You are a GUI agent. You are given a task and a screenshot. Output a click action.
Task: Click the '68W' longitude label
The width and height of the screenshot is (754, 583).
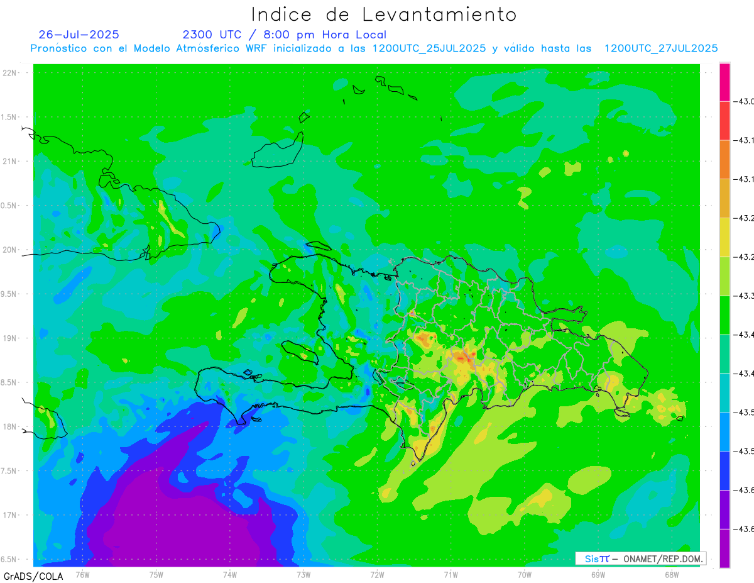[x=672, y=574]
